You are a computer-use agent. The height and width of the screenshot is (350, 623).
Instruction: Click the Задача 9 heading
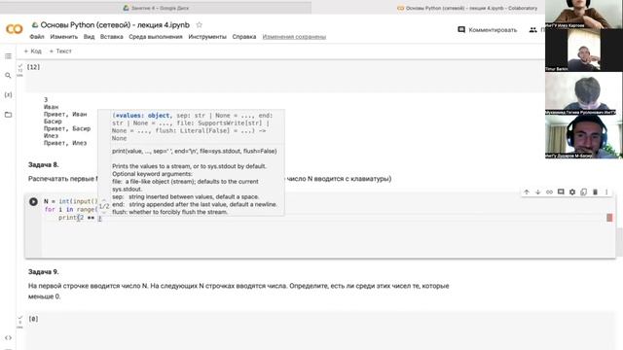[43, 272]
